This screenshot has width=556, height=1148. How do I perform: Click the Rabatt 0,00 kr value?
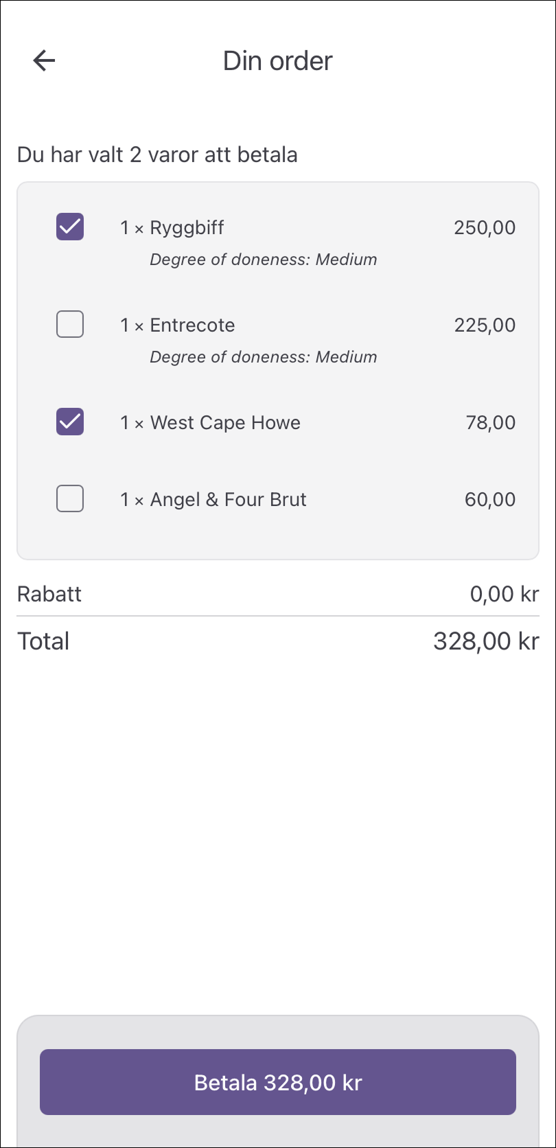coord(505,594)
